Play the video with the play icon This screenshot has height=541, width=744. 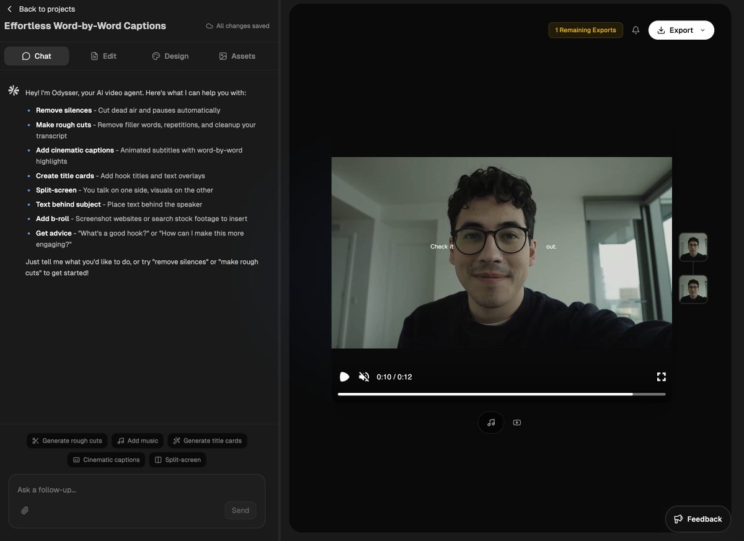click(345, 376)
